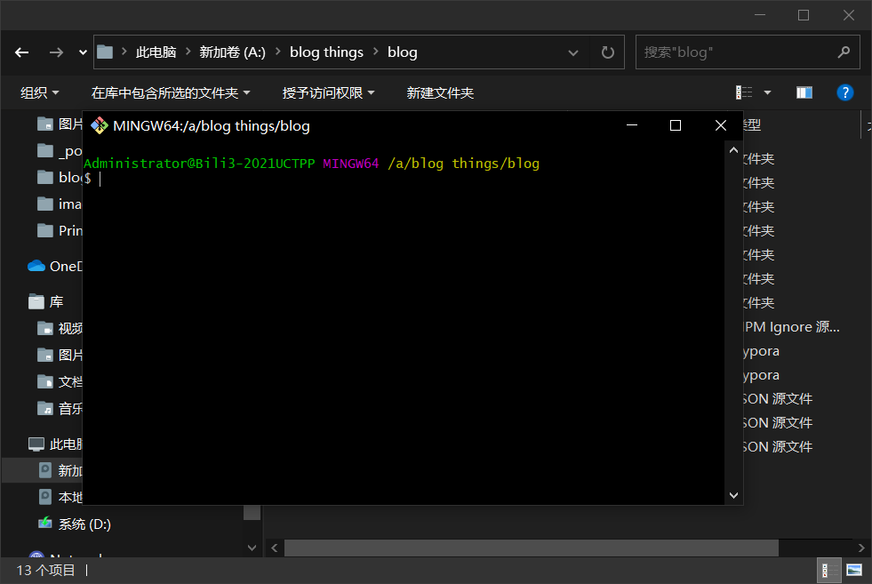Open Explorer help via blue question mark
This screenshot has width=872, height=584.
pos(845,92)
